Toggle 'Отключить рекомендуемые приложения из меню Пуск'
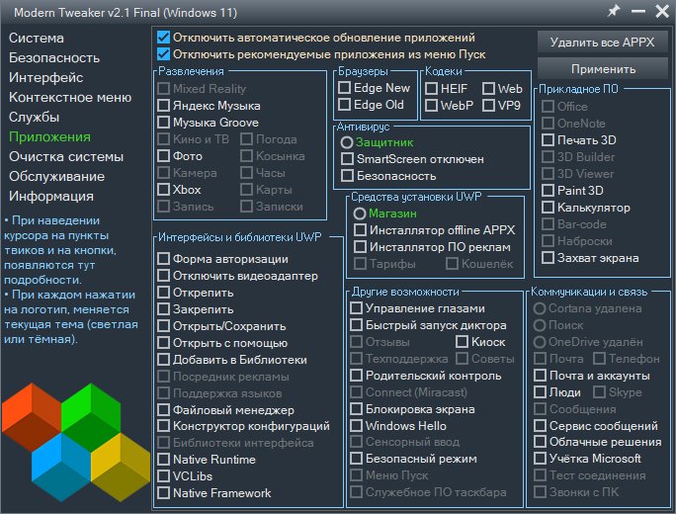Image resolution: width=676 pixels, height=514 pixels. [x=163, y=53]
